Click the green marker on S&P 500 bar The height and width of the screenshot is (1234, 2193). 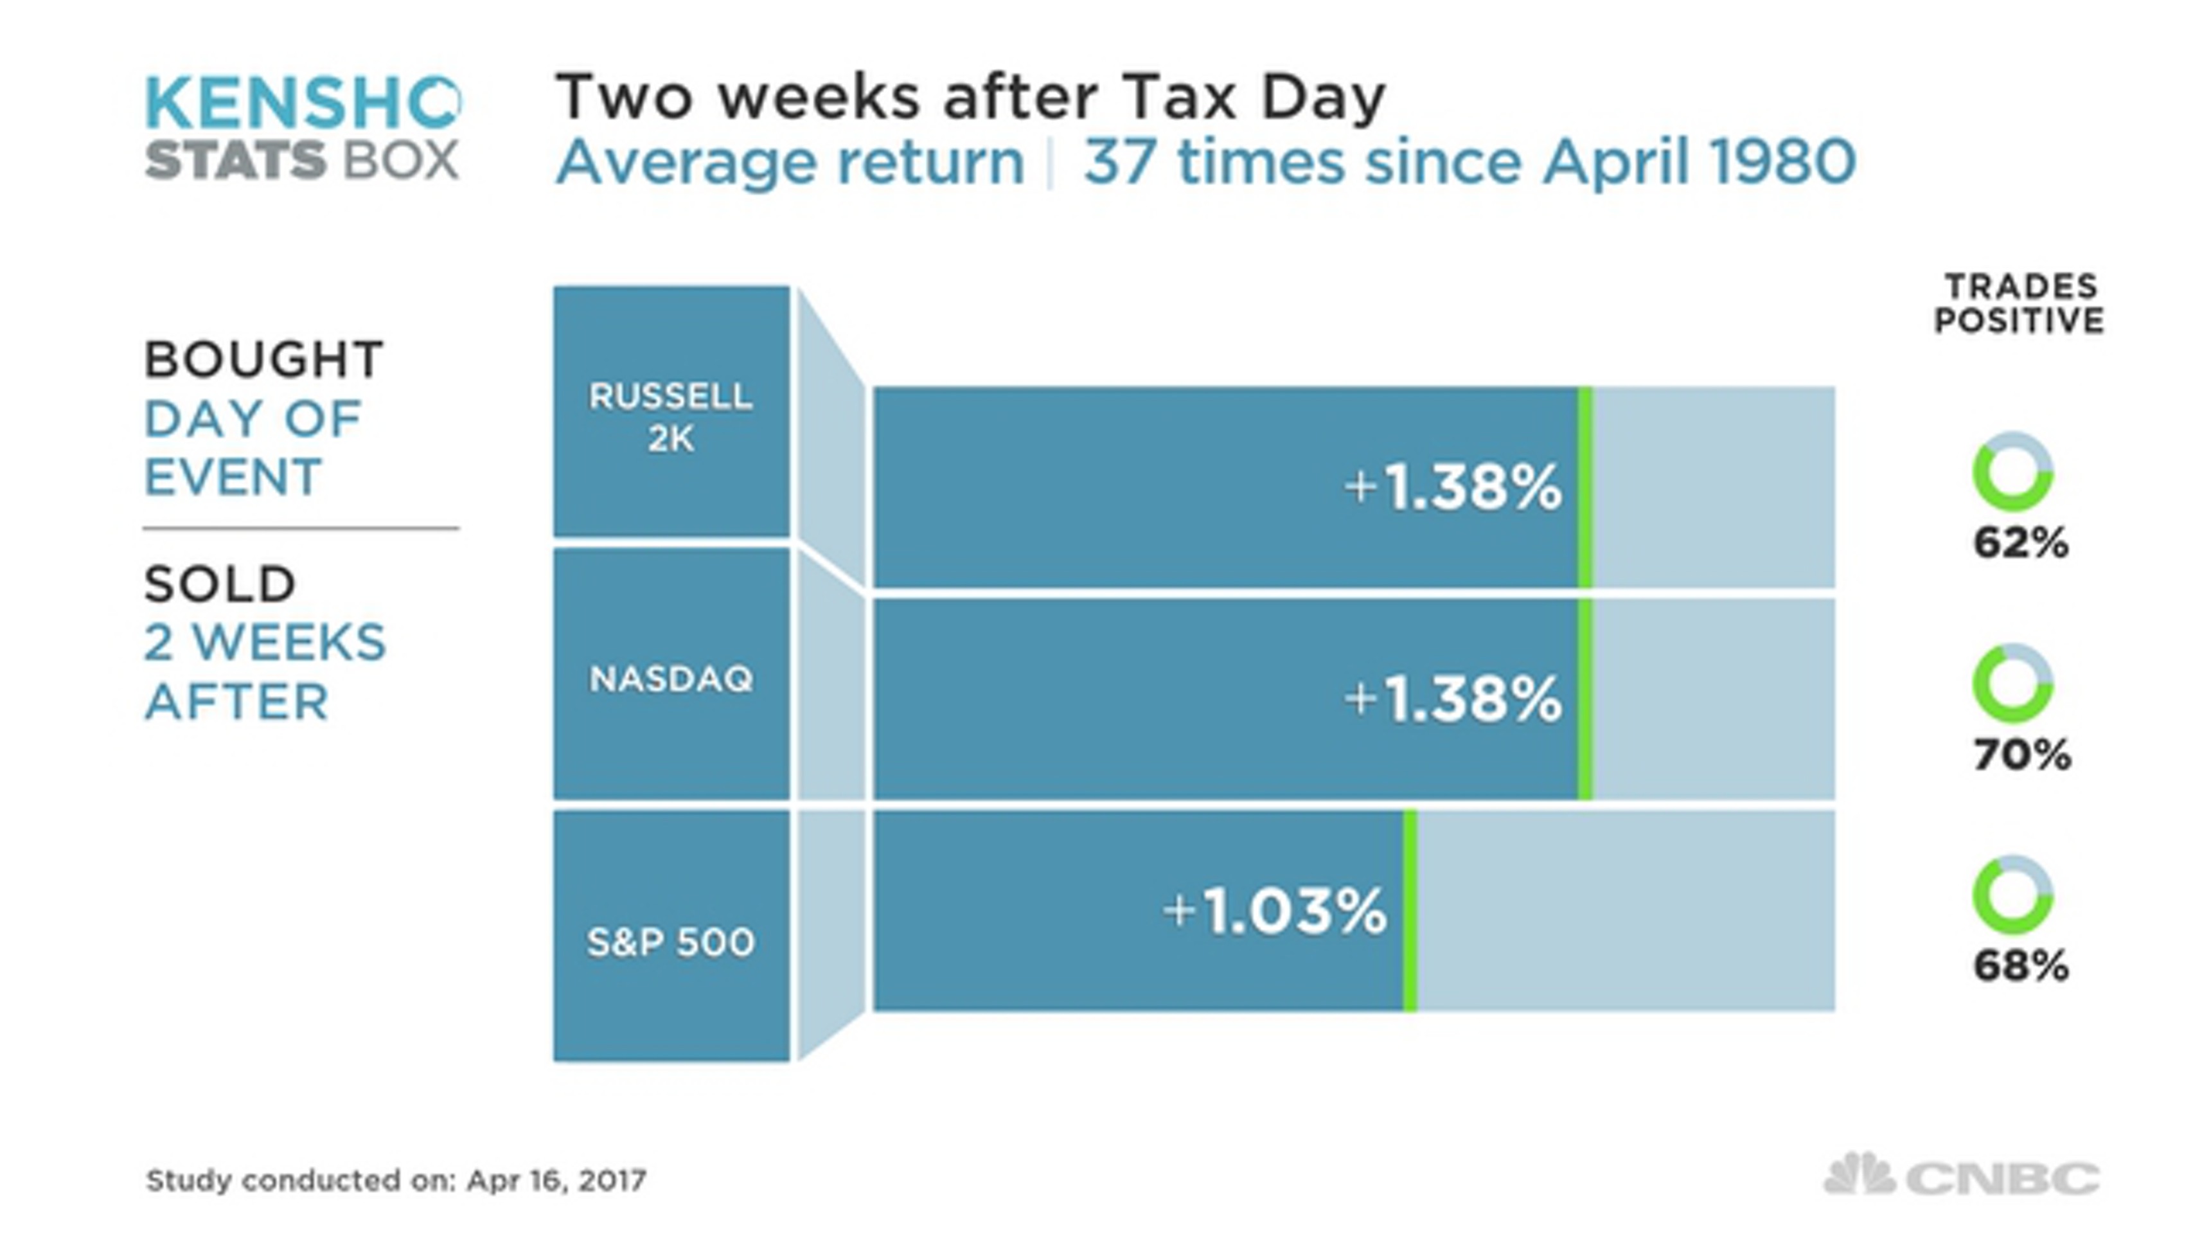pyautogui.click(x=1410, y=910)
